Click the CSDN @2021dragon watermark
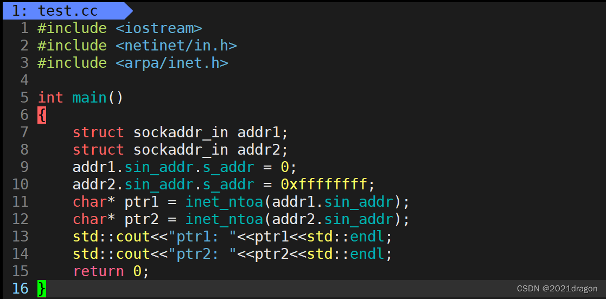The width and height of the screenshot is (606, 299). pos(557,289)
